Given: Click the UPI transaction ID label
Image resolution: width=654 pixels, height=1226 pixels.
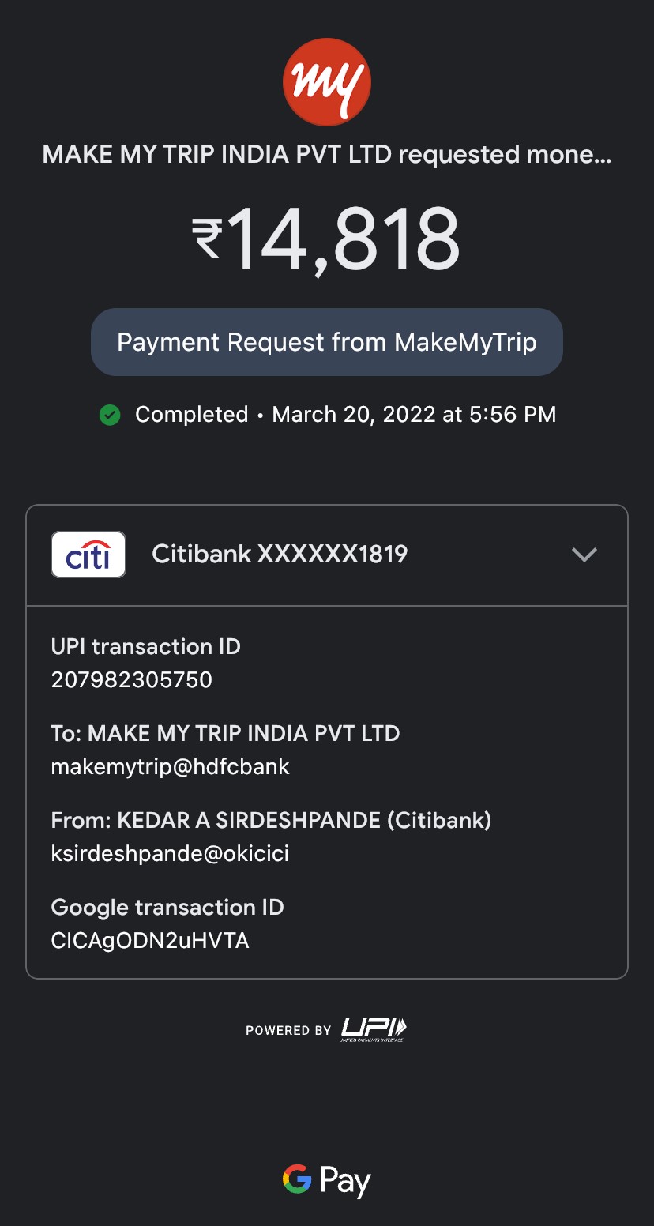Looking at the screenshot, I should tap(145, 647).
